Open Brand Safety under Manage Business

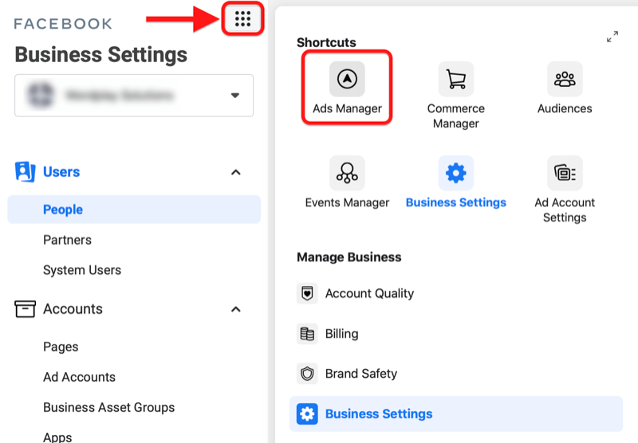click(x=360, y=374)
